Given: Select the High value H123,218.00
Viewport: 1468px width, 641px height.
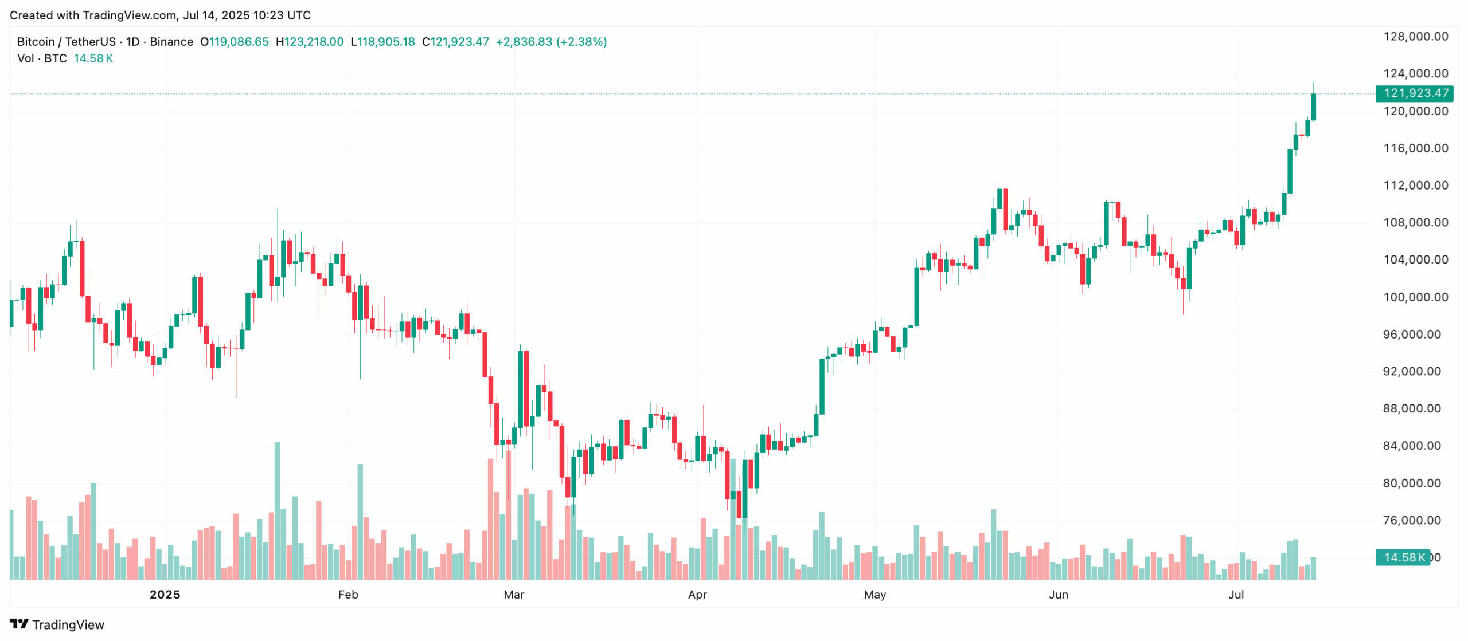Looking at the screenshot, I should [310, 42].
